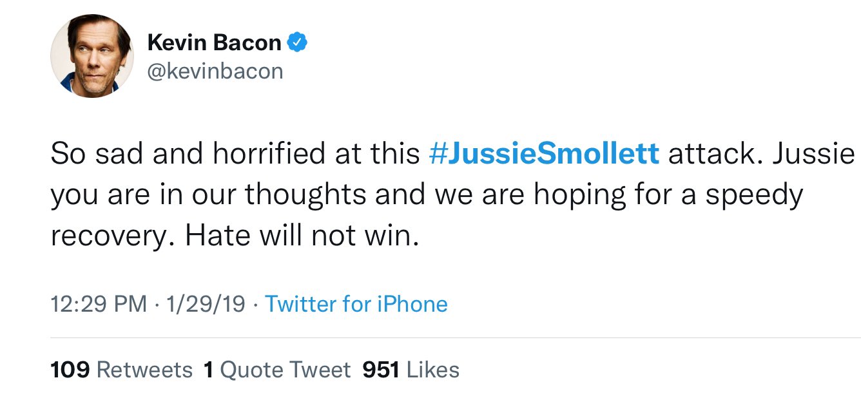Click the 1/29/19 date
The image size is (861, 398).
click(x=206, y=304)
